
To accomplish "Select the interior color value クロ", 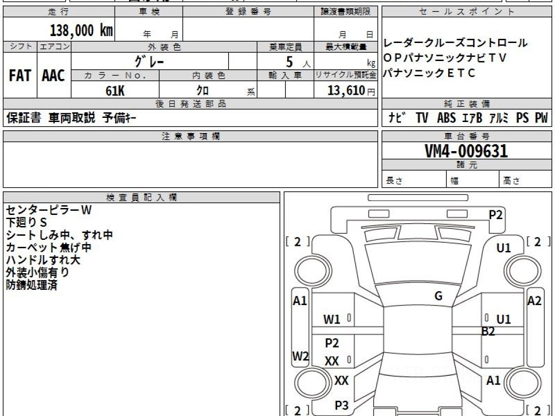I will [203, 91].
